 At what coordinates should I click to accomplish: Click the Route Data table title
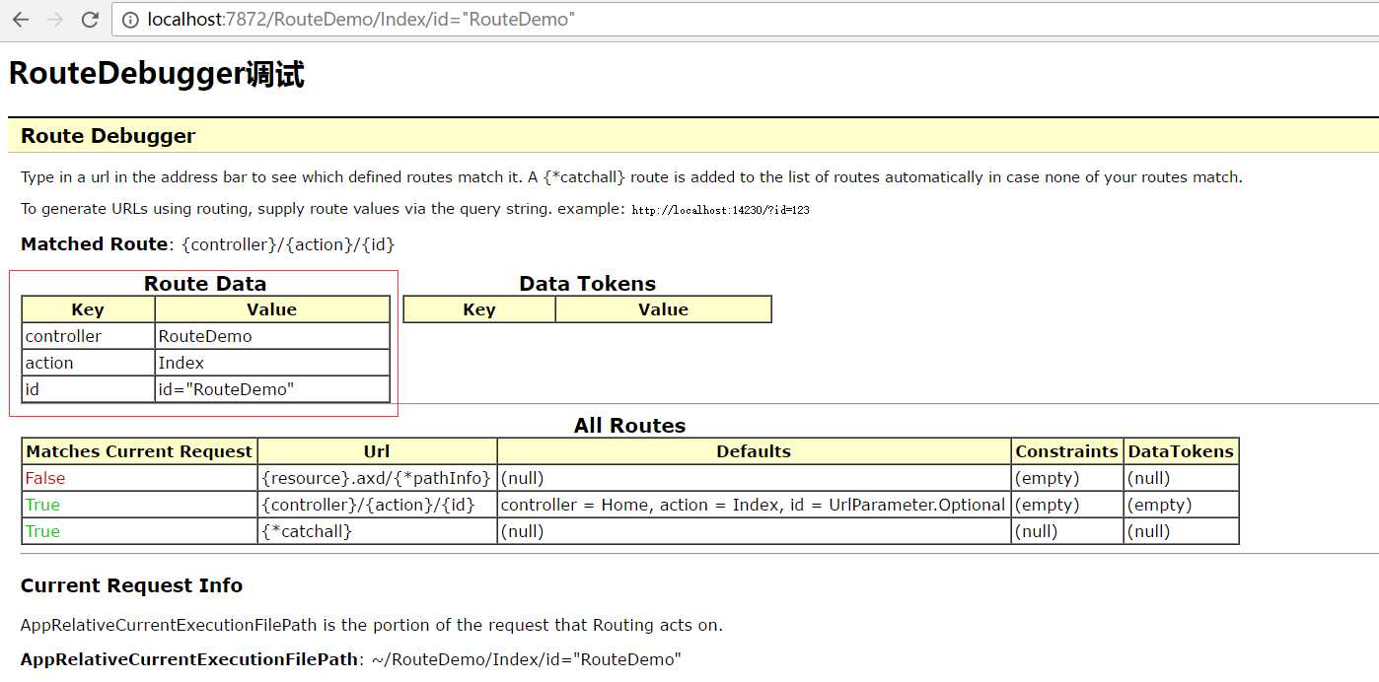(205, 284)
